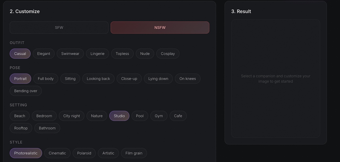The height and width of the screenshot is (162, 340).
Task: Pick the Nature setting
Action: 97,116
